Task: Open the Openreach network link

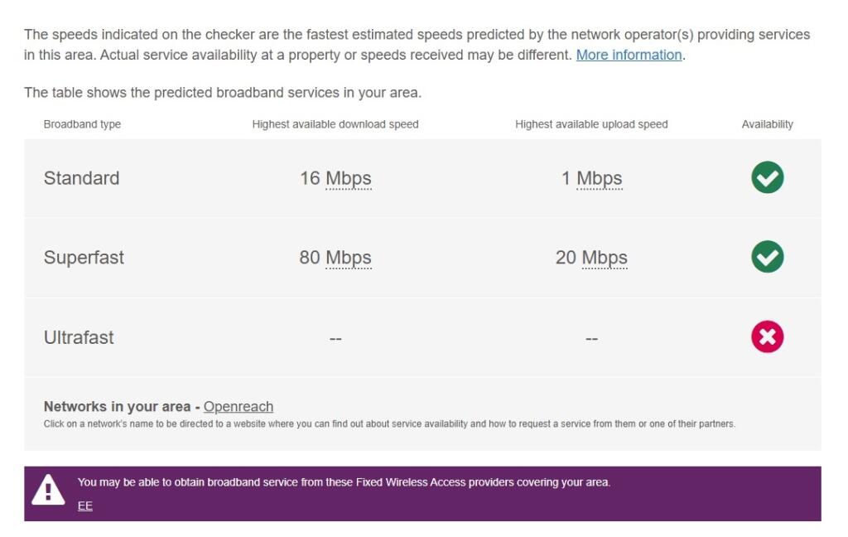Action: pyautogui.click(x=238, y=406)
